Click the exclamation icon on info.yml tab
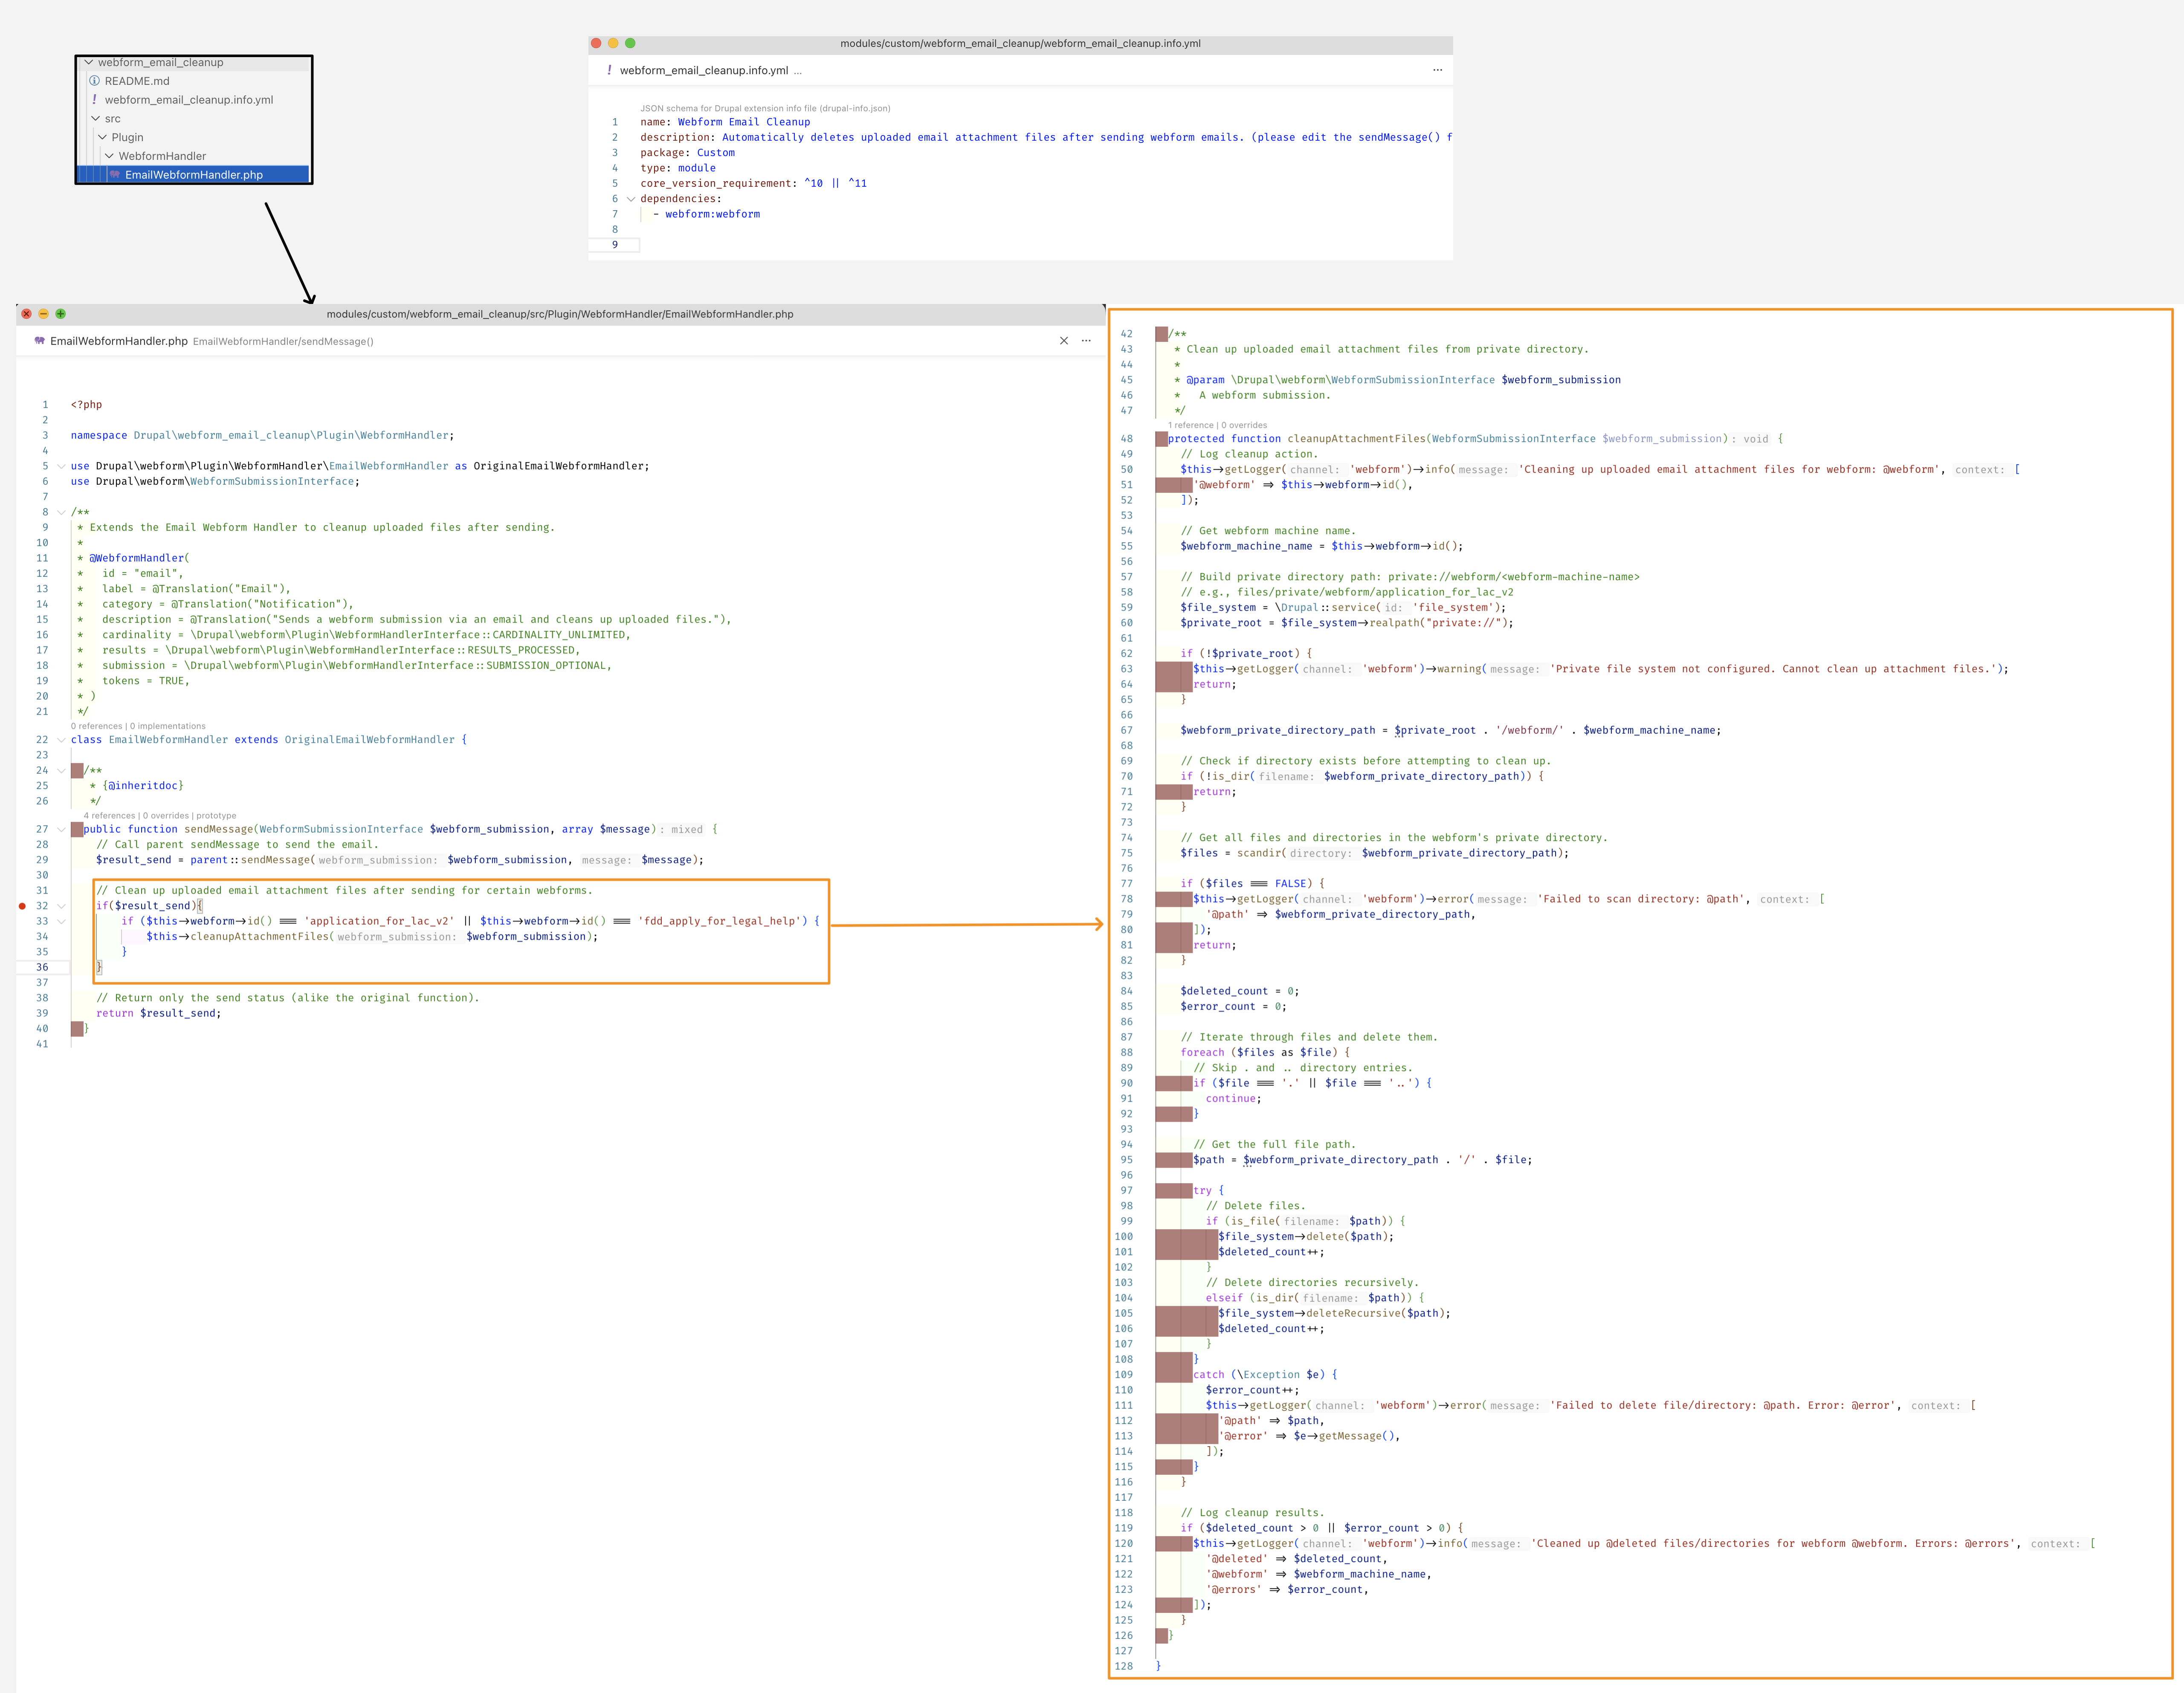The height and width of the screenshot is (1693, 2184). click(609, 70)
